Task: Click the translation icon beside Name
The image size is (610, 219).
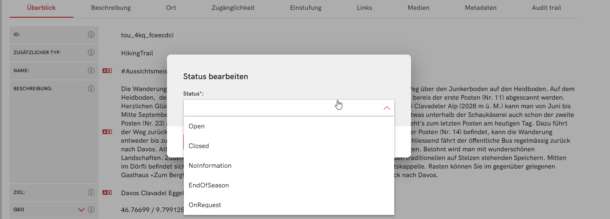Action: click(107, 71)
